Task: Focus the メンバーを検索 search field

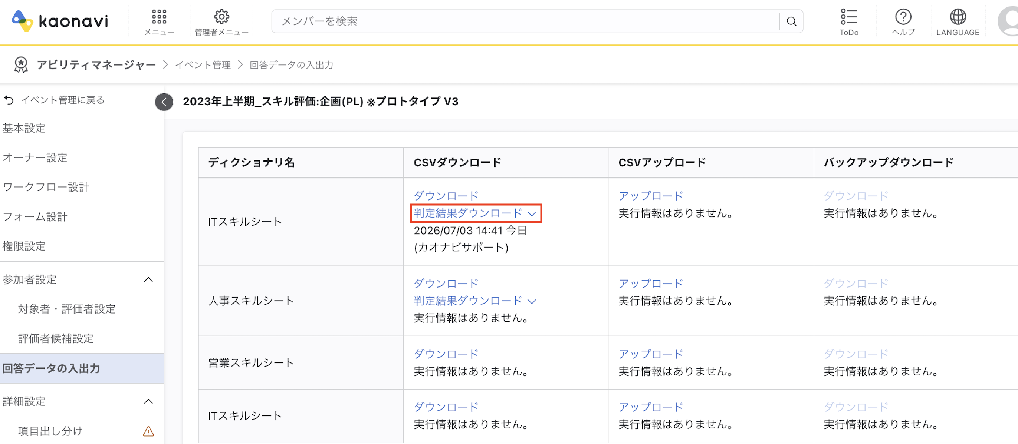Action: pyautogui.click(x=526, y=21)
